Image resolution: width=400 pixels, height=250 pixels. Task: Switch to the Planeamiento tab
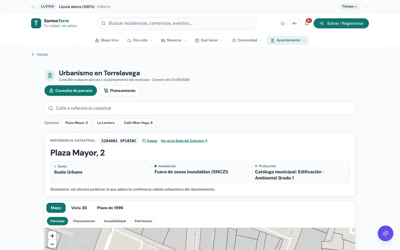click(x=120, y=91)
